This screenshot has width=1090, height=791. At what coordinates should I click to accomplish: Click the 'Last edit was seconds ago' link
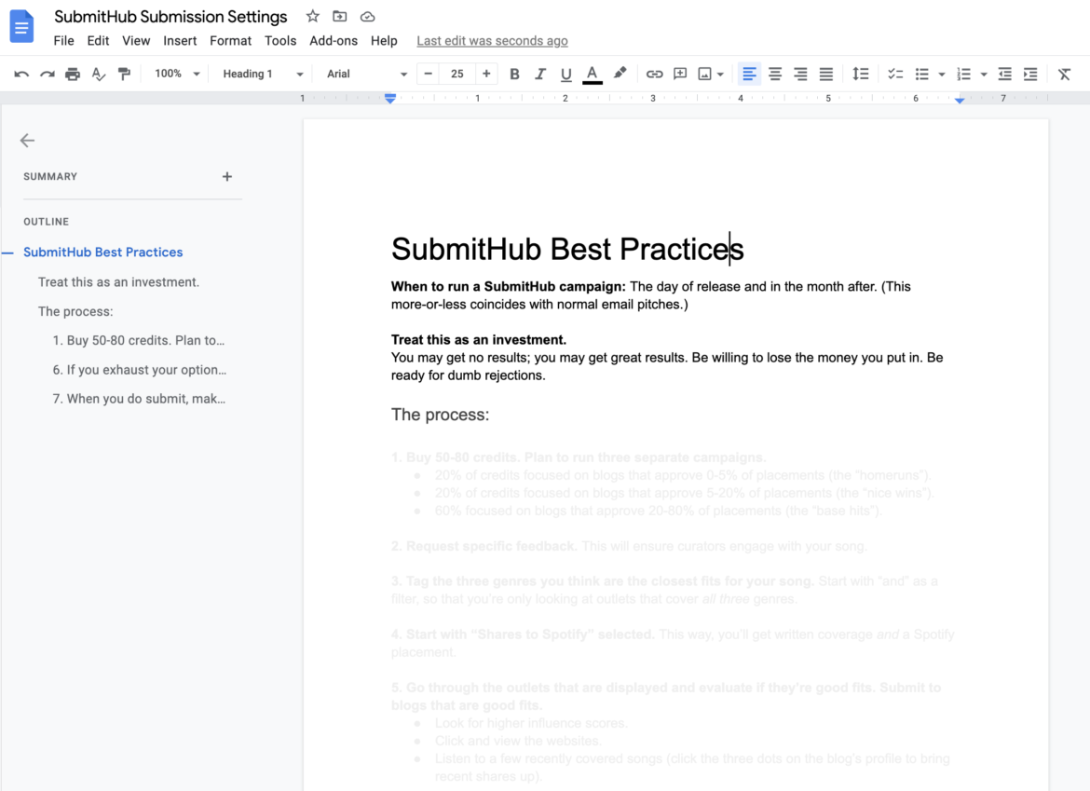point(492,41)
